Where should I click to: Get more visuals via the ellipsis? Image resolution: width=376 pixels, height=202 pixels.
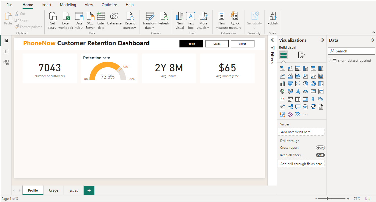tap(306, 114)
